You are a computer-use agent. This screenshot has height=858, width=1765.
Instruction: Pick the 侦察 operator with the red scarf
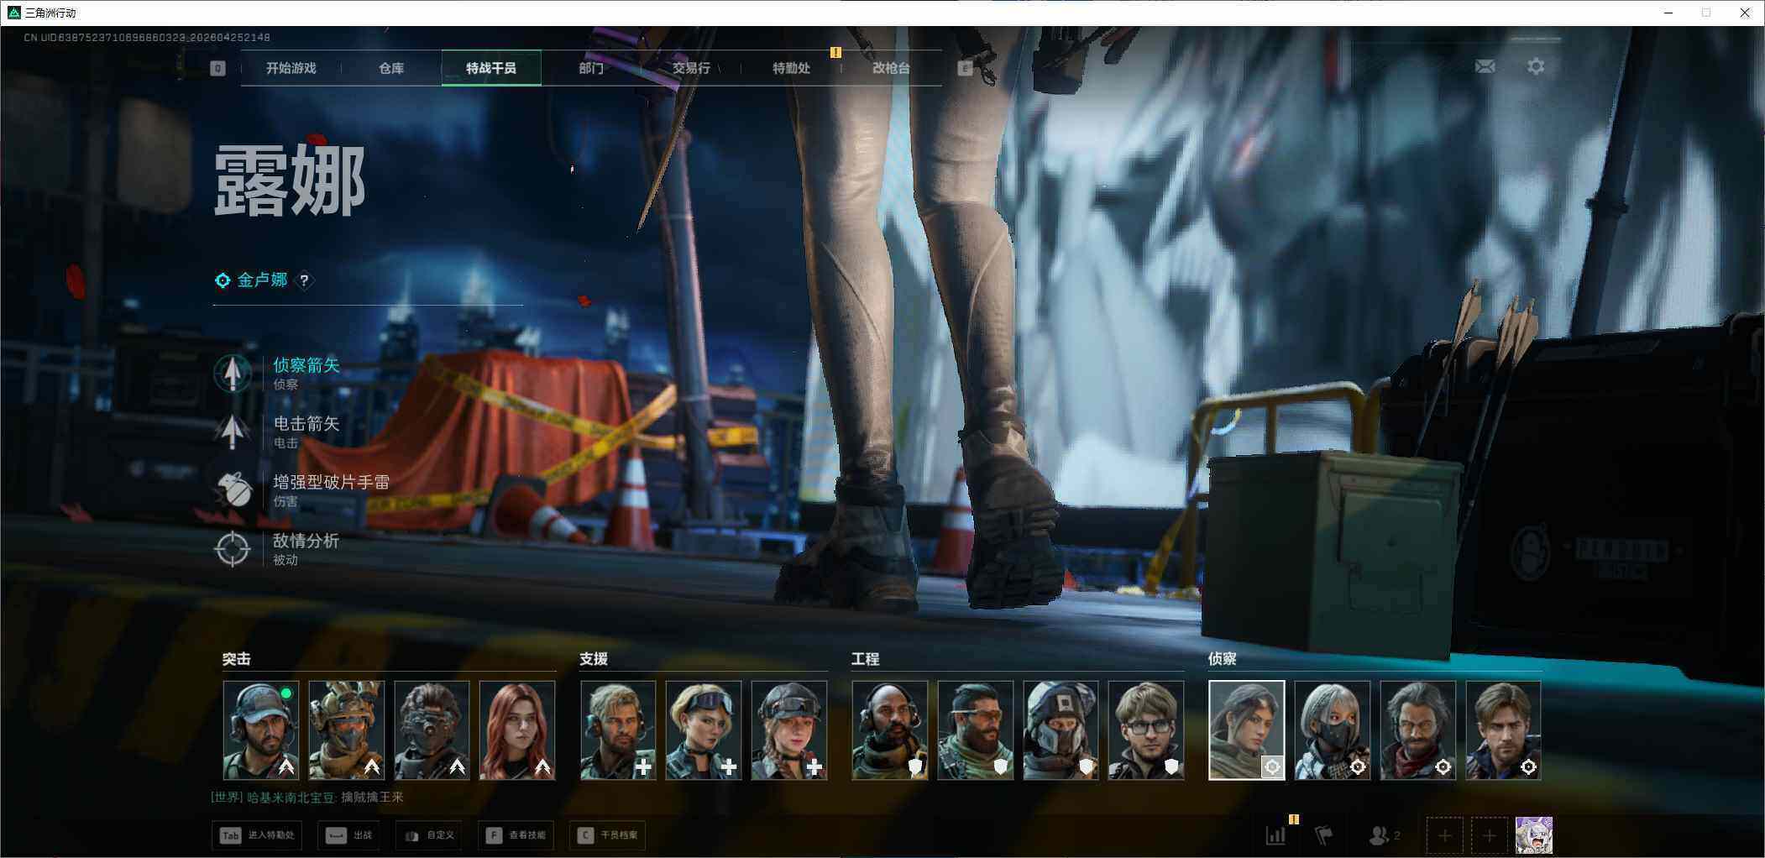click(1418, 730)
